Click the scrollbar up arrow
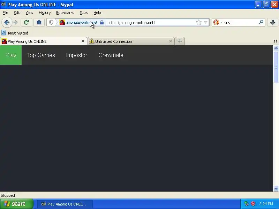Screen dimensions: 279x209 pyautogui.click(x=276, y=48)
